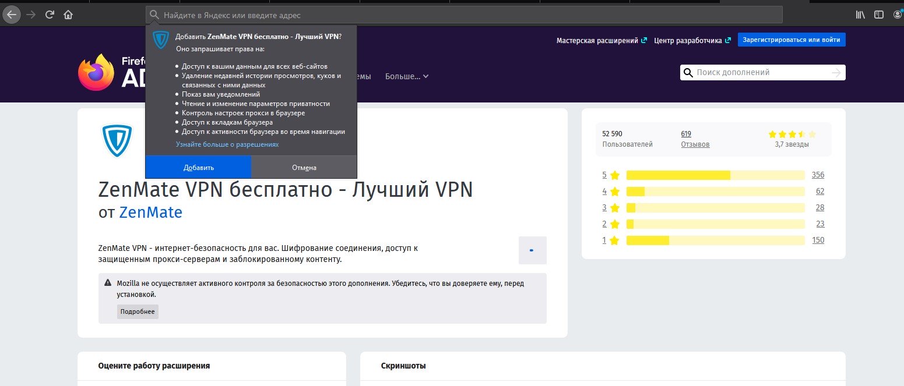Focus the address bar field
The width and height of the screenshot is (904, 386).
coord(464,15)
